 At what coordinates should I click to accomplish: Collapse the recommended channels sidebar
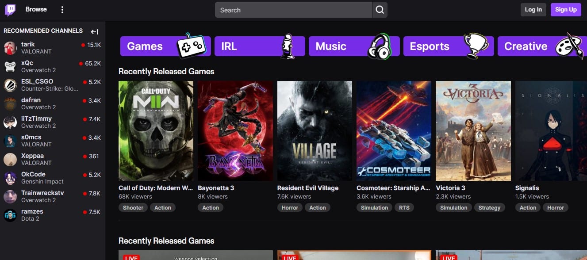pyautogui.click(x=94, y=31)
